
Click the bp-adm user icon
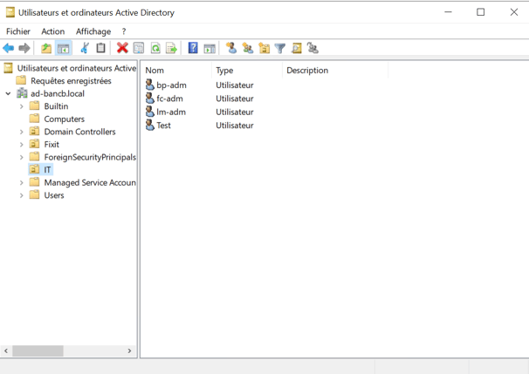tap(150, 85)
